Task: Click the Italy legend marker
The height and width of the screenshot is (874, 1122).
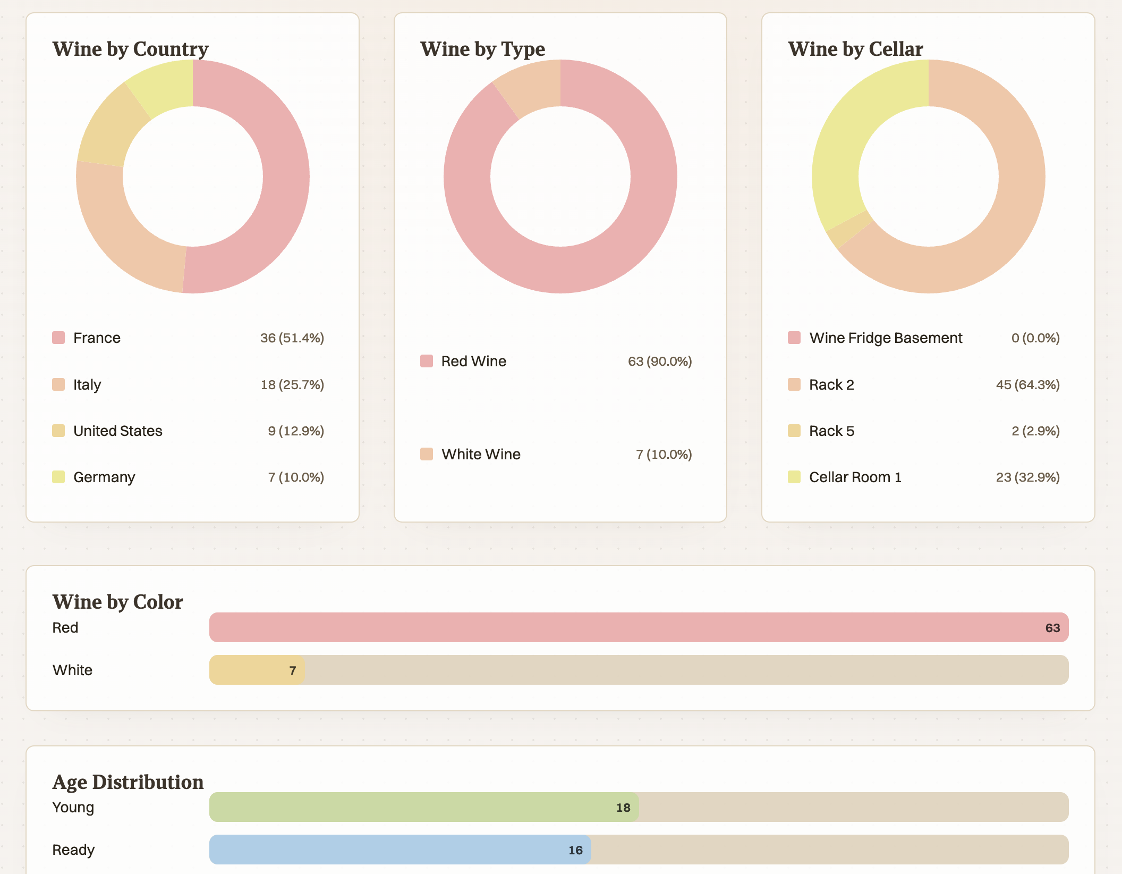Action: [x=58, y=384]
